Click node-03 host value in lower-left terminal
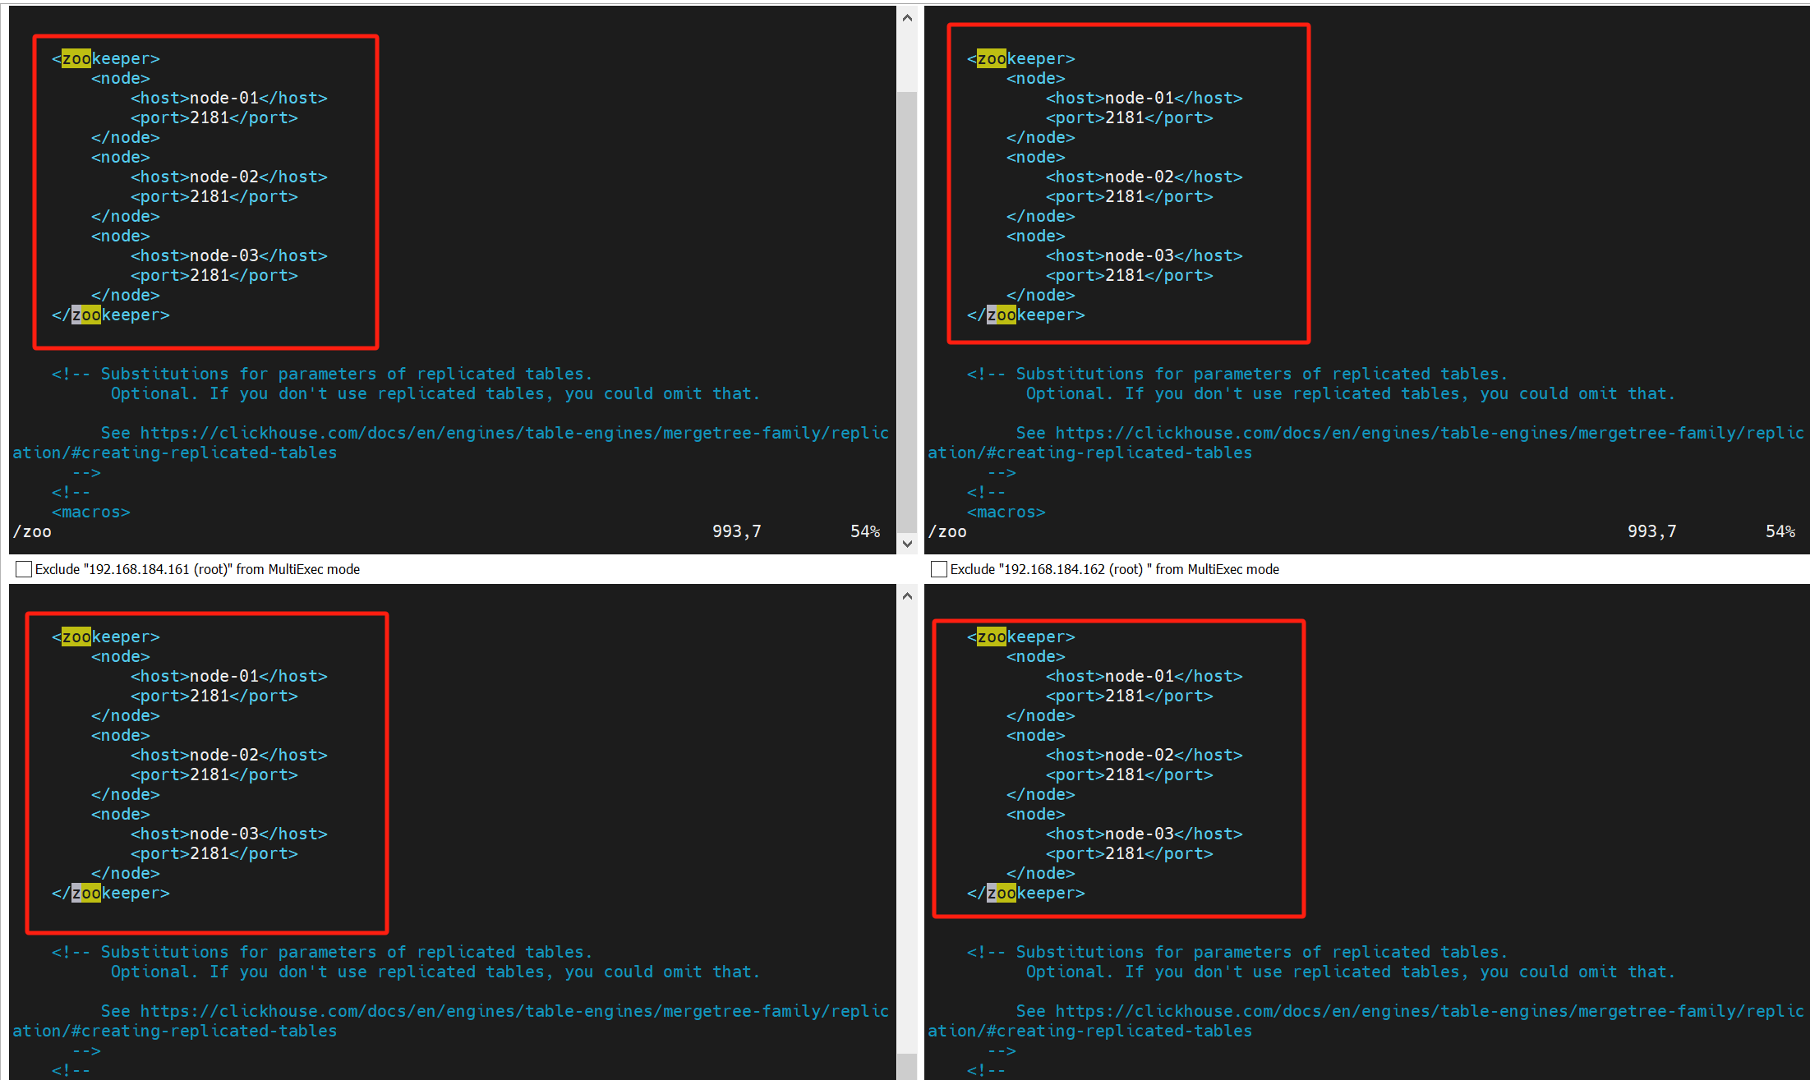 pyautogui.click(x=223, y=834)
